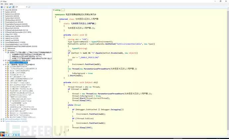The image size is (229, 139).
Task: Expand the Microsoft.VisualBasic assembly node
Action: 1,119
